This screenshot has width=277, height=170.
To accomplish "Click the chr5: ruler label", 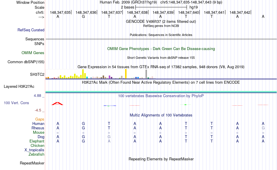I will 40,12.
